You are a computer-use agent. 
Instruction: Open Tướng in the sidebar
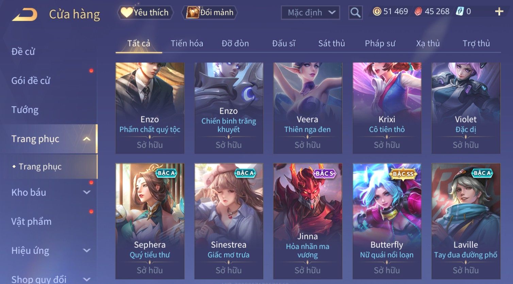point(25,110)
